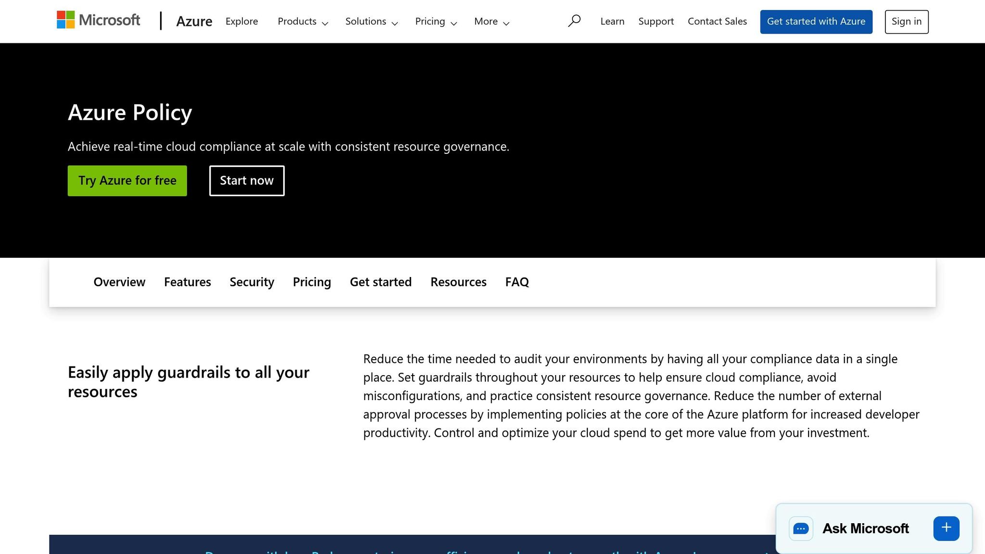Screen dimensions: 985x554
Task: Open the Contact Sales page
Action: [x=717, y=21]
